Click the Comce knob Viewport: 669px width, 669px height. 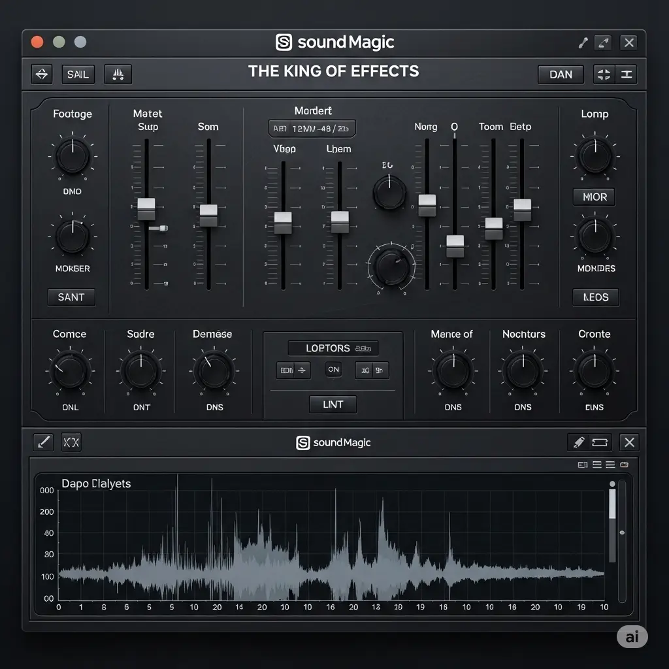pos(70,371)
